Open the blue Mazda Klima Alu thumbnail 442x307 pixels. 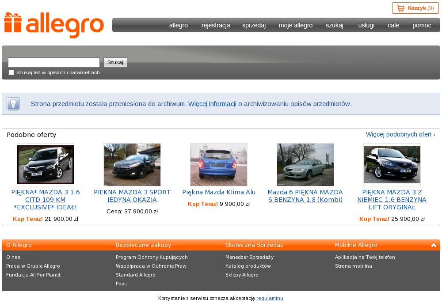click(x=219, y=165)
